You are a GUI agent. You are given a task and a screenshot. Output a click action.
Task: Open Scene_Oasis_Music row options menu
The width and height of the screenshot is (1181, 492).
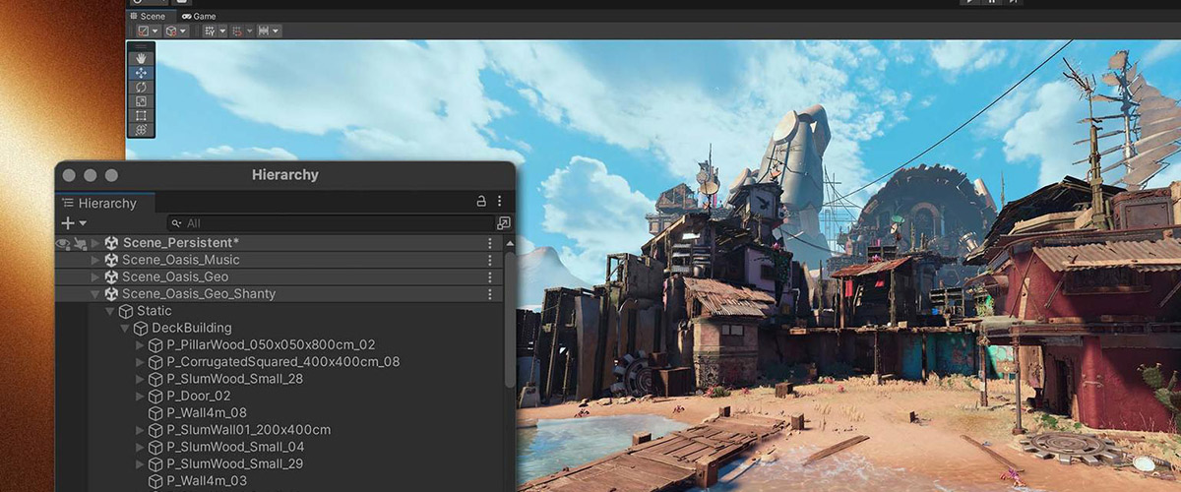[490, 260]
